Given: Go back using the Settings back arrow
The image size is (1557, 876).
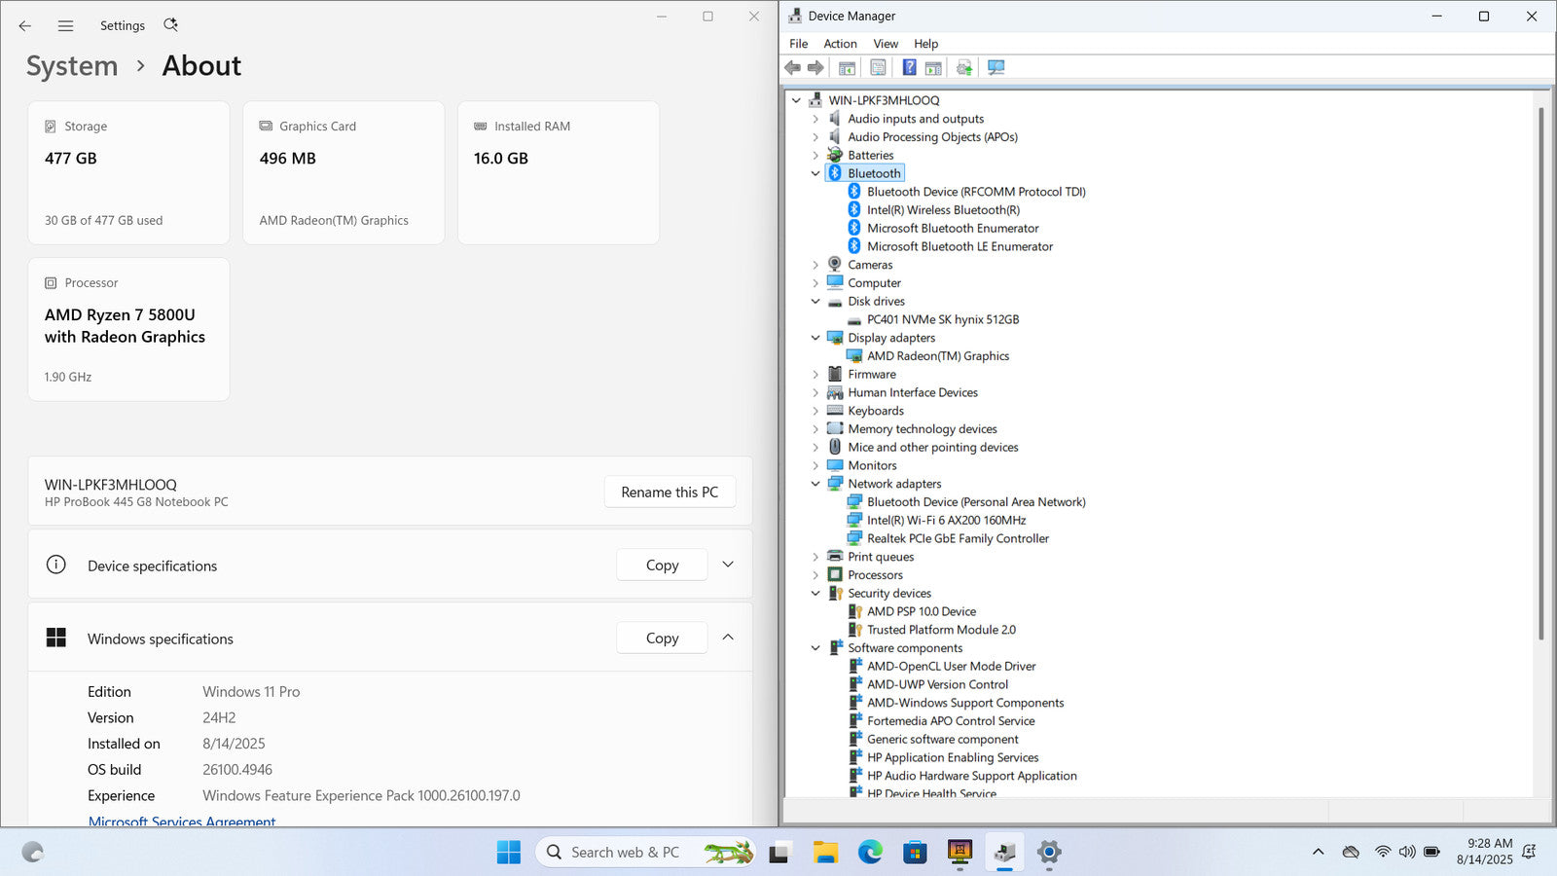Looking at the screenshot, I should pos(25,25).
